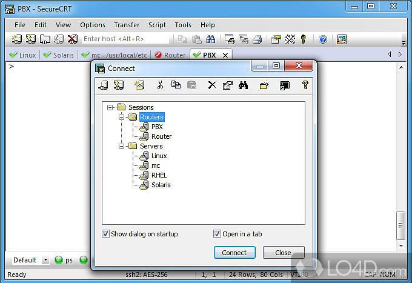The width and height of the screenshot is (412, 283).
Task: Open the Script menu
Action: 157,25
